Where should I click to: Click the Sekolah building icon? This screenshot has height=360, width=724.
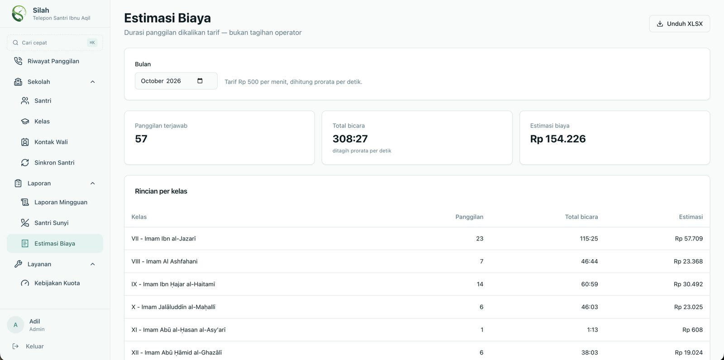pos(18,82)
